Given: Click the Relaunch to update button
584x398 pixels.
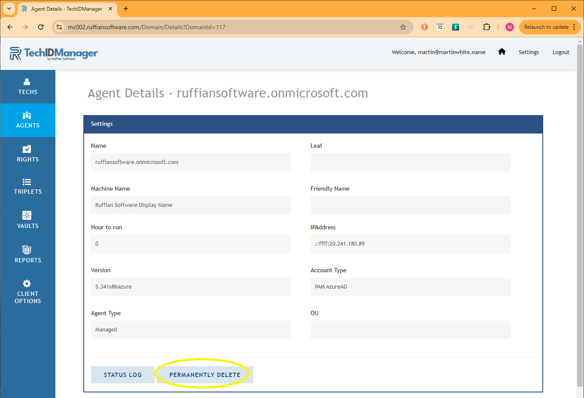Looking at the screenshot, I should click(x=546, y=27).
